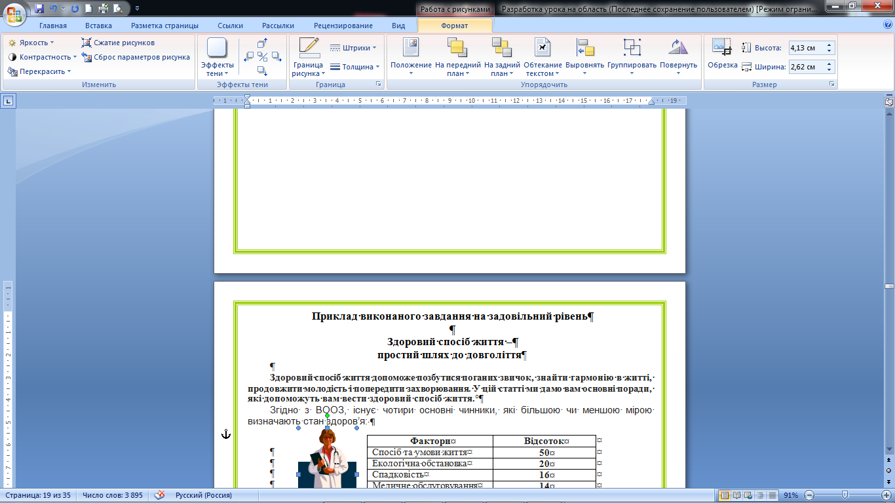The width and height of the screenshot is (895, 503).
Task: Nudge shadow down arrow icon
Action: point(262,70)
